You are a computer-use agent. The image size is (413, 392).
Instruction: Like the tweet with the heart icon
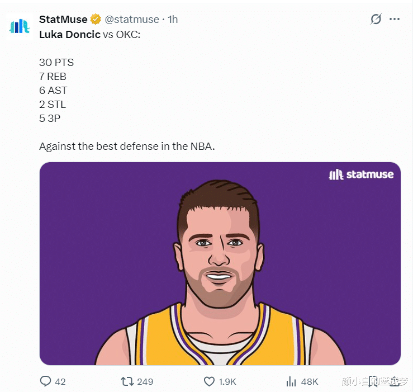point(210,381)
